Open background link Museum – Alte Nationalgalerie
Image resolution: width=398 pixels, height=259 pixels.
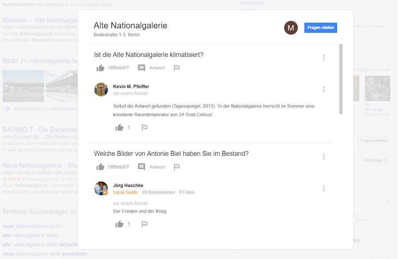(x=40, y=20)
